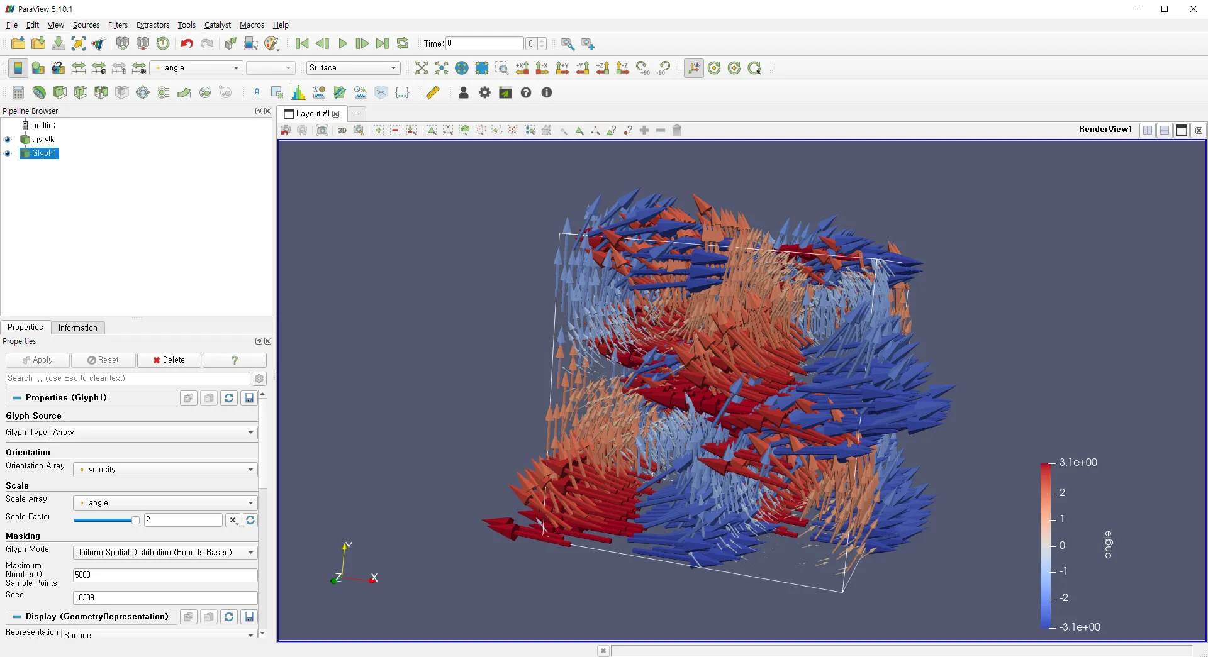Click the Scale Factor slider handle
The height and width of the screenshot is (657, 1208).
[x=135, y=520]
